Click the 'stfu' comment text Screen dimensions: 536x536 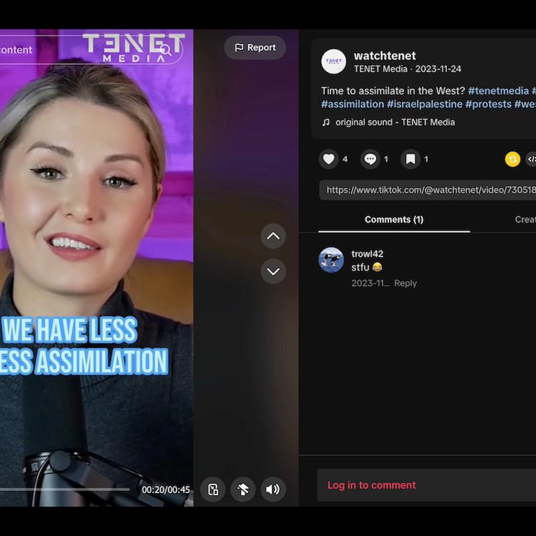[360, 267]
